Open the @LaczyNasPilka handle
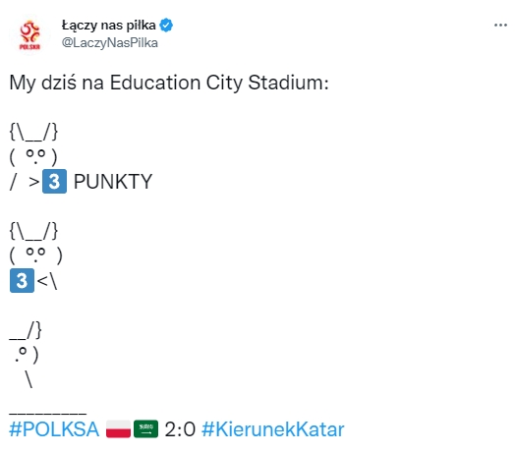515x453 pixels. click(x=110, y=43)
